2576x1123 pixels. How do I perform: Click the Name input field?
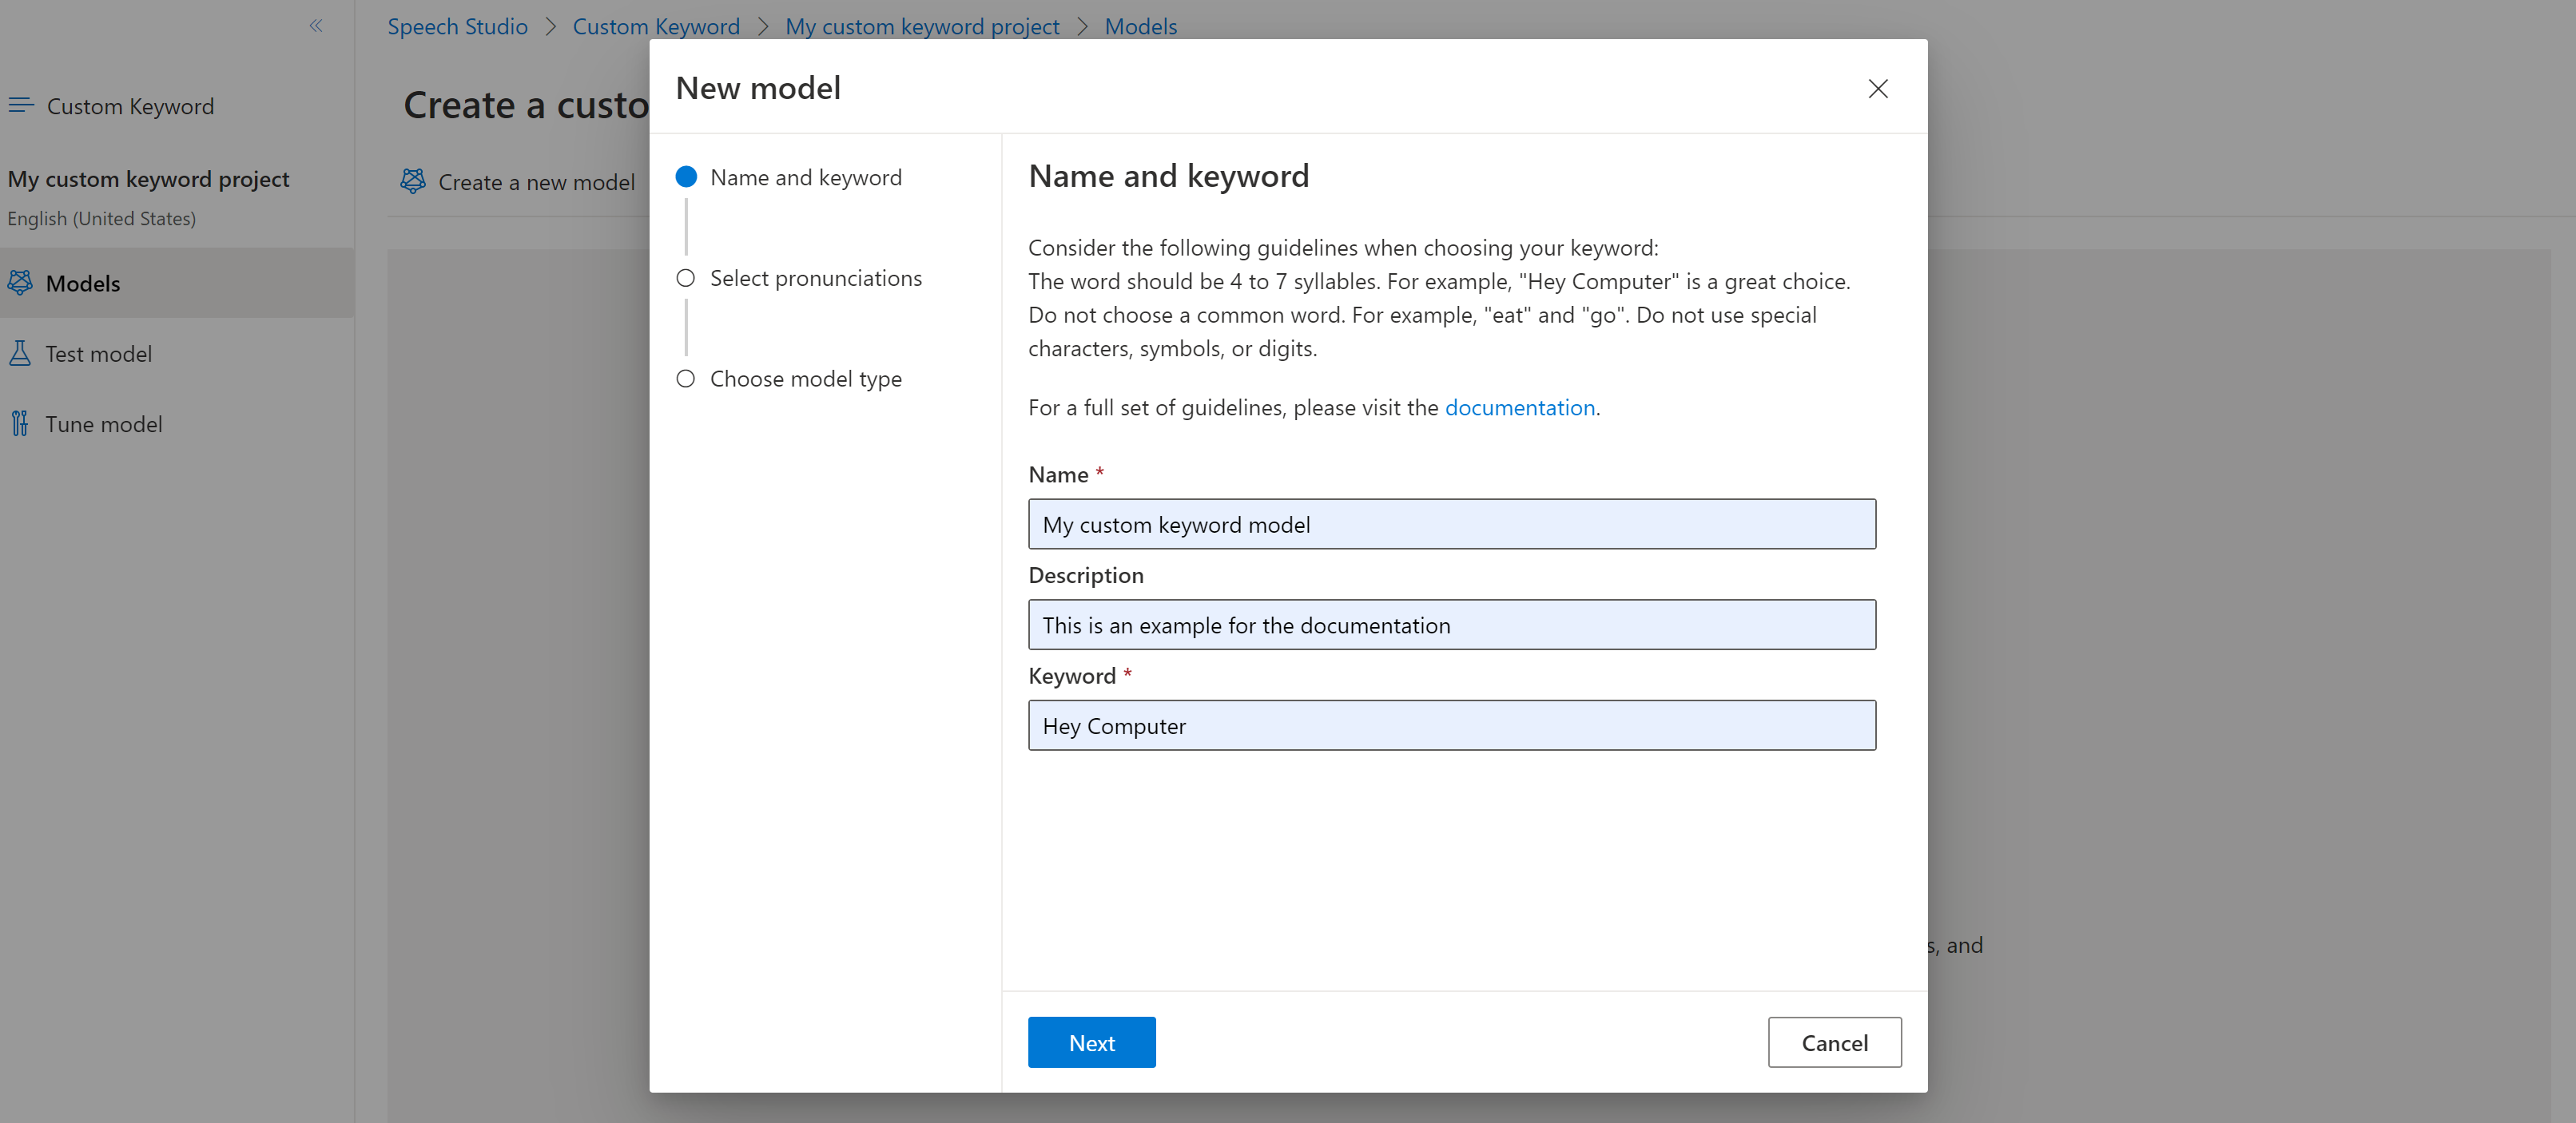pyautogui.click(x=1453, y=524)
